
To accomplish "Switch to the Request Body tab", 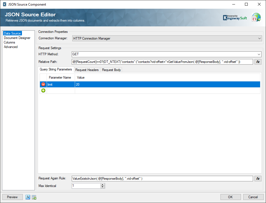I will [x=111, y=70].
